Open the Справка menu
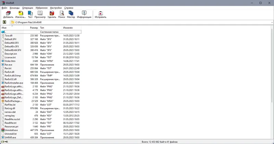The width and height of the screenshot is (274, 144). coord(69,8)
